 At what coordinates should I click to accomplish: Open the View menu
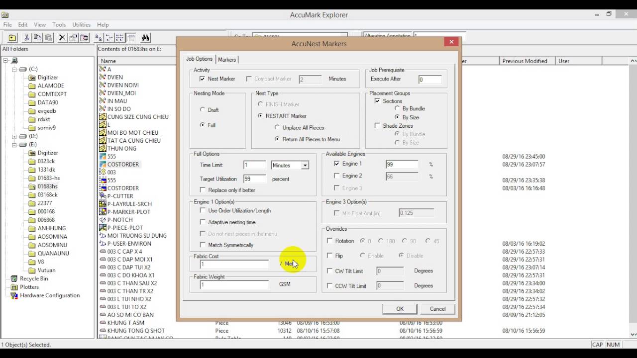pyautogui.click(x=40, y=25)
